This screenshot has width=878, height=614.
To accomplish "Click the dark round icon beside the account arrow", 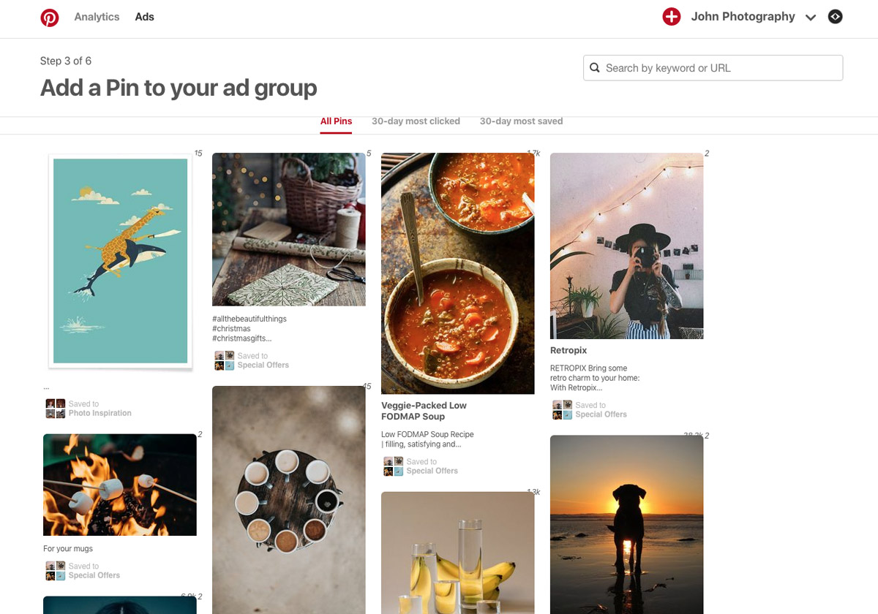I will pyautogui.click(x=835, y=17).
